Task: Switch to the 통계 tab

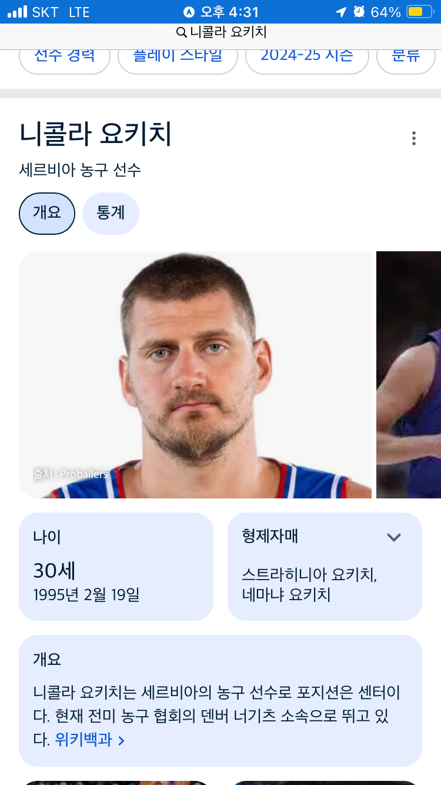Action: [111, 213]
